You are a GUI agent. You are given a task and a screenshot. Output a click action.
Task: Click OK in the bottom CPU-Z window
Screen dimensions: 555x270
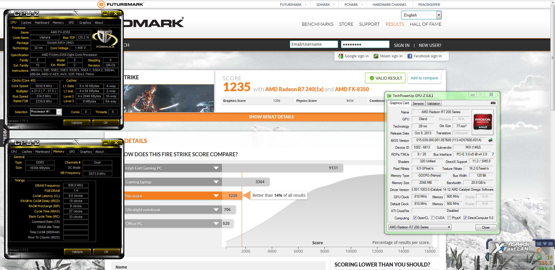point(106,252)
